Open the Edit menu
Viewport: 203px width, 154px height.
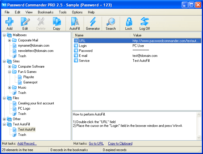(x=17, y=12)
